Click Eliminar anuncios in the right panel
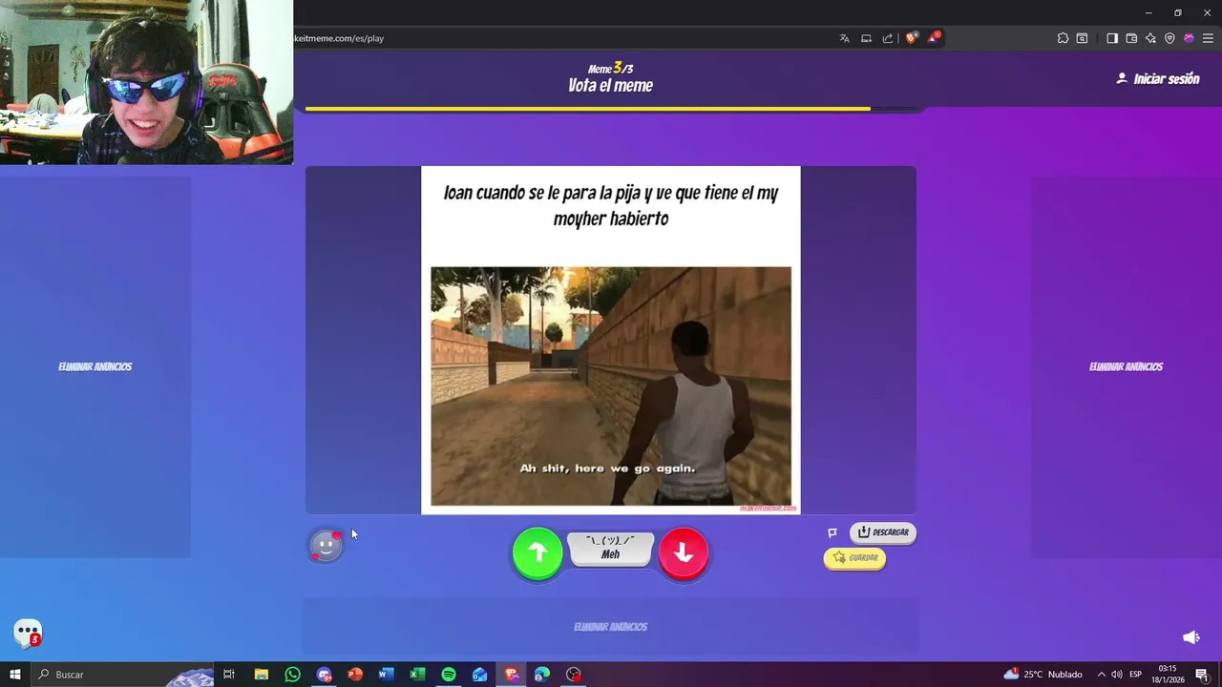Image resolution: width=1222 pixels, height=687 pixels. (1127, 366)
